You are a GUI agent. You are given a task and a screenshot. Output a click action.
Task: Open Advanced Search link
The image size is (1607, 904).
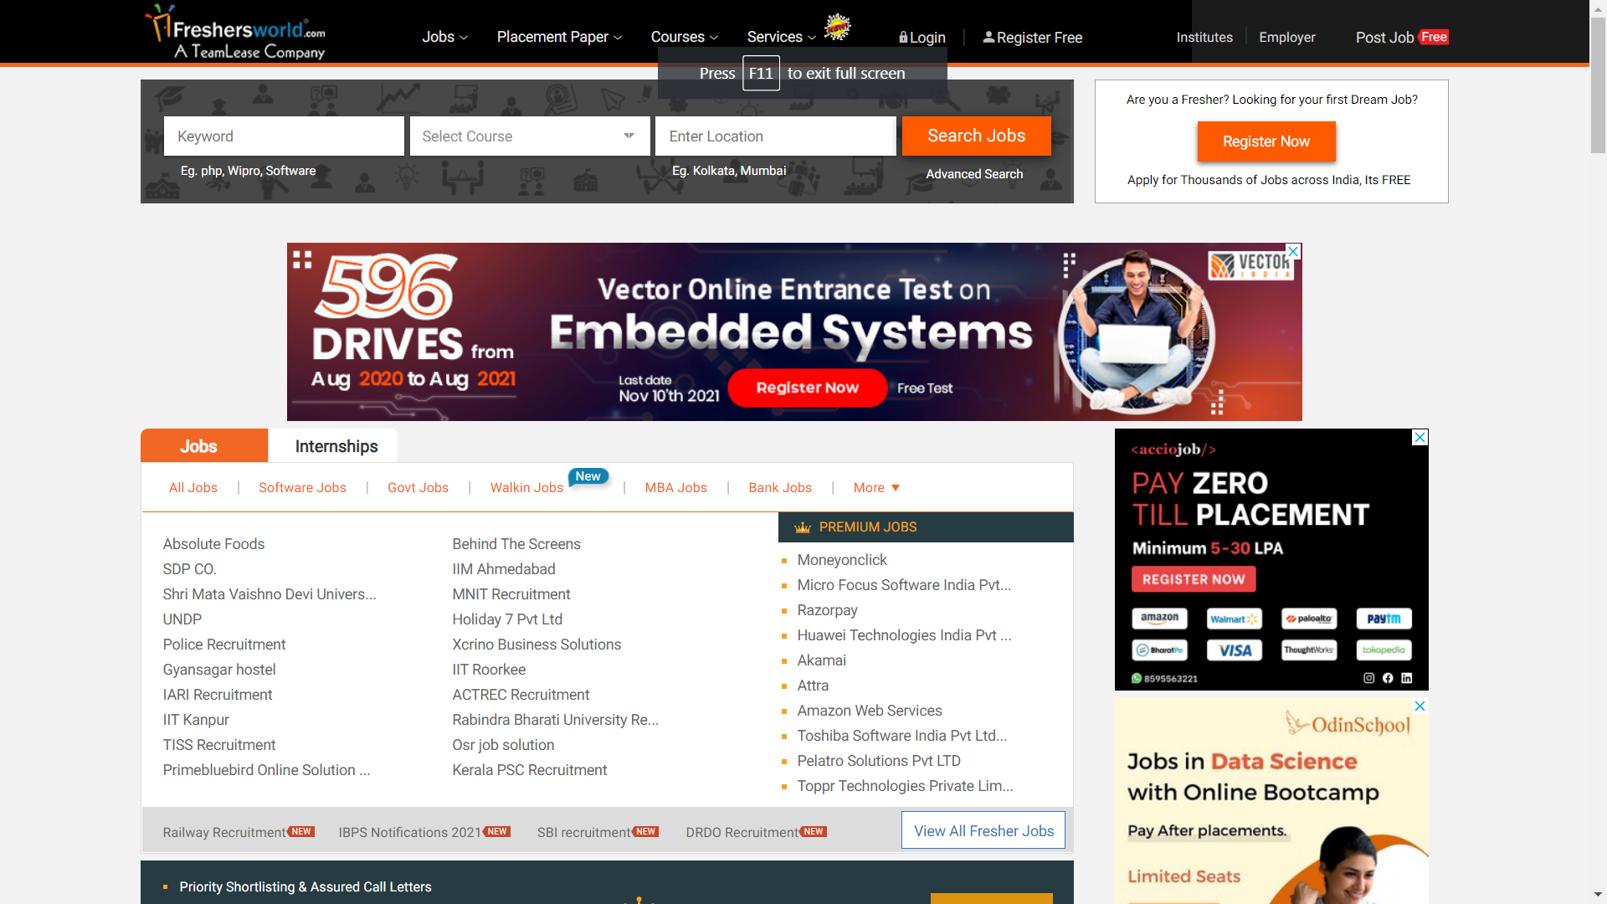974,174
